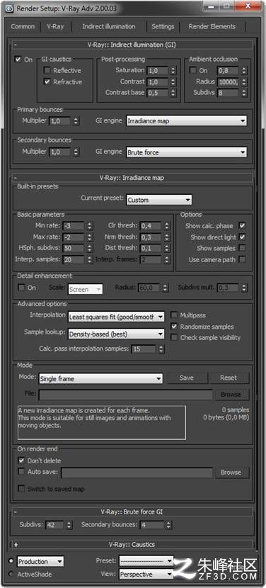Enable Reflective GI caustics checkbox

pos(47,71)
